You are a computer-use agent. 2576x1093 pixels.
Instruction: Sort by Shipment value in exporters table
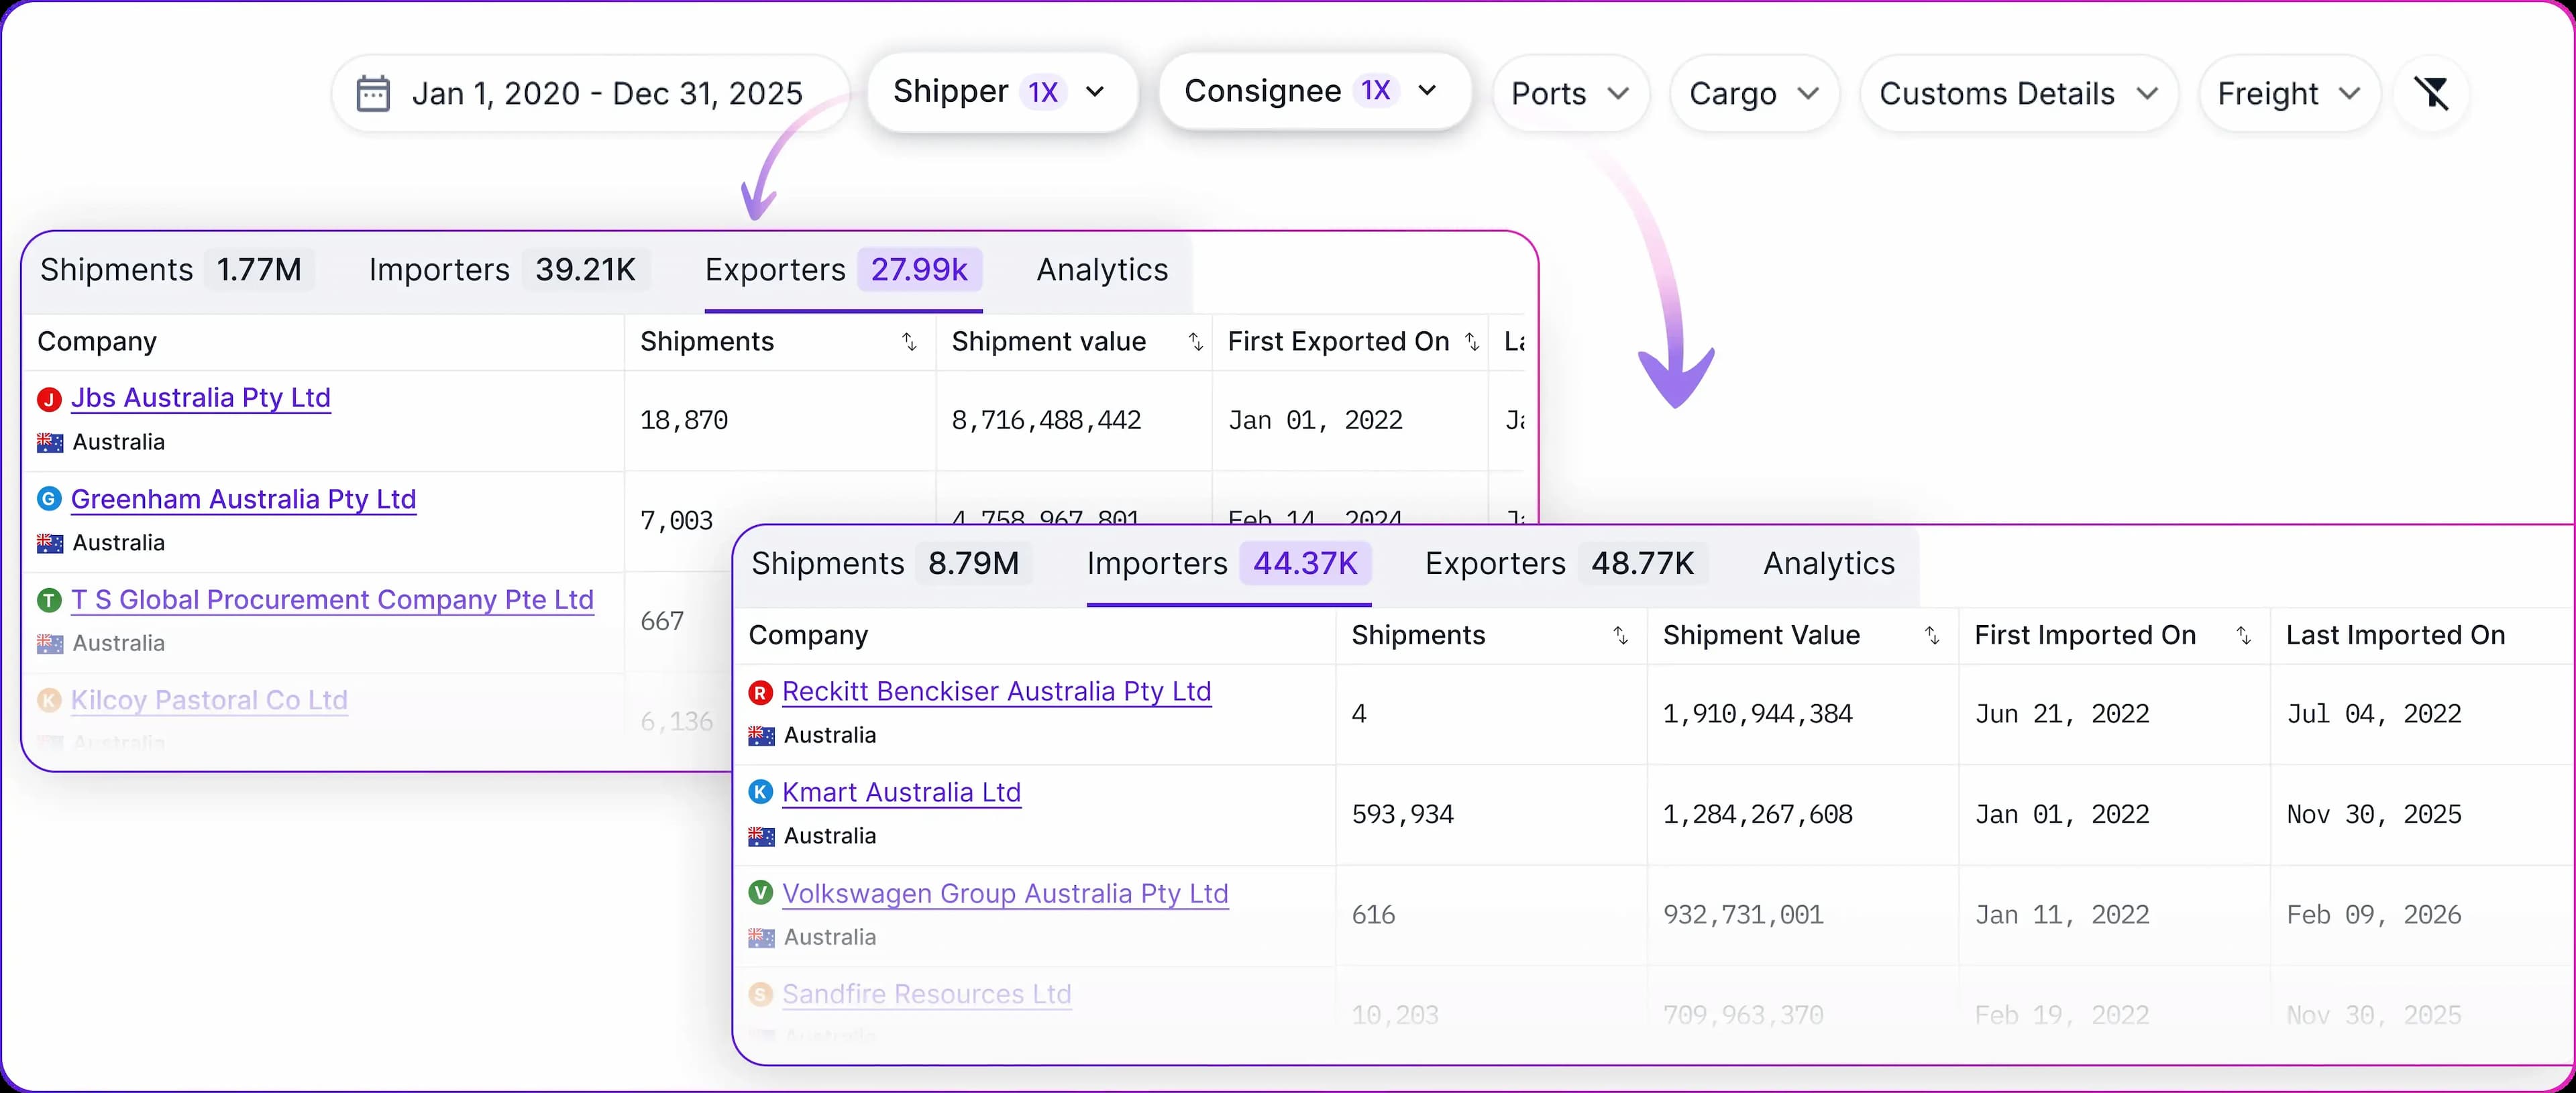[1195, 342]
